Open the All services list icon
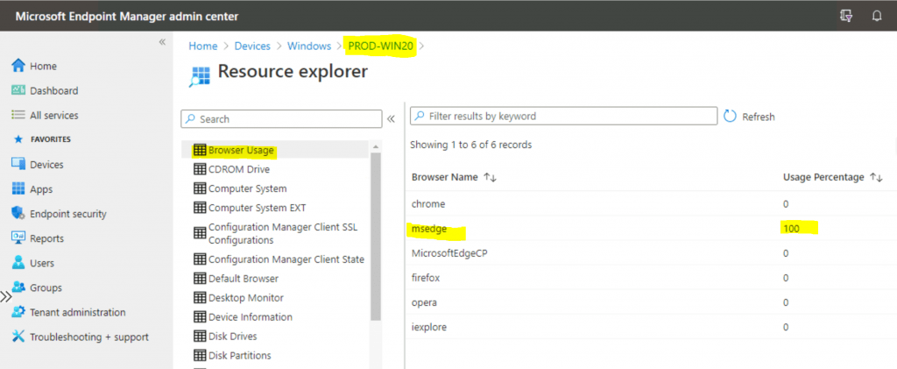The image size is (897, 369). (18, 115)
